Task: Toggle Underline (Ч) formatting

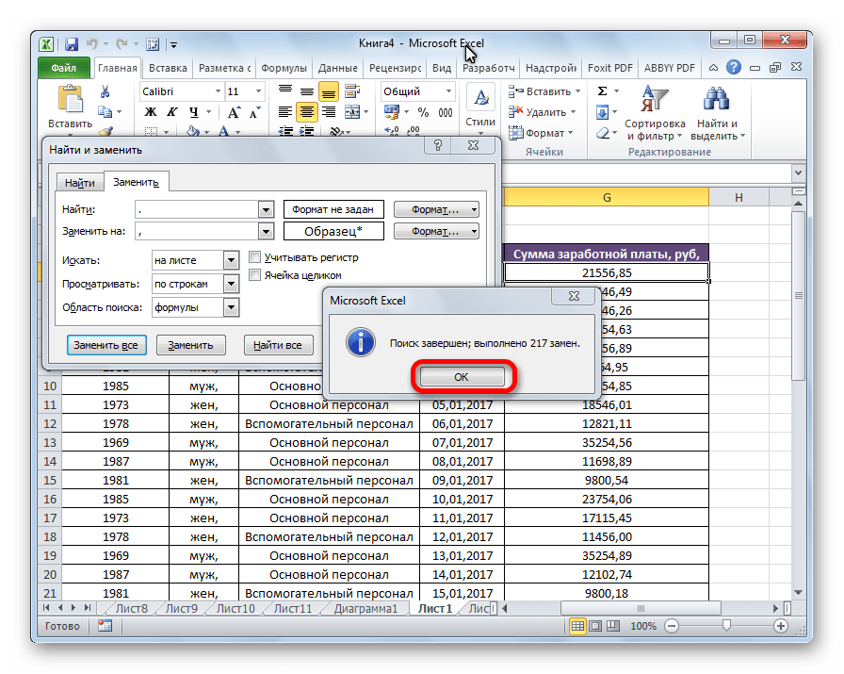Action: 194,112
